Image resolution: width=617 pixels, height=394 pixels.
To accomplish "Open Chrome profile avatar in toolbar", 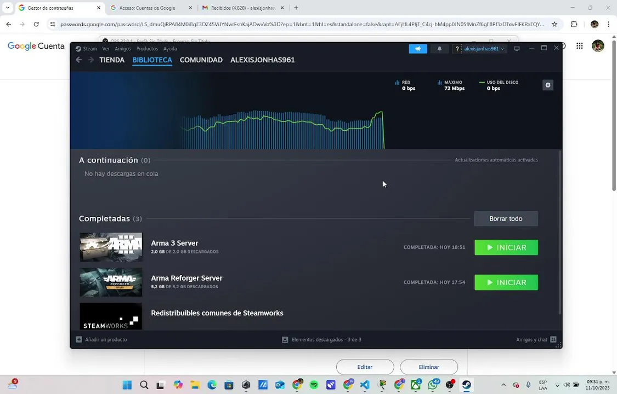I will pyautogui.click(x=594, y=24).
